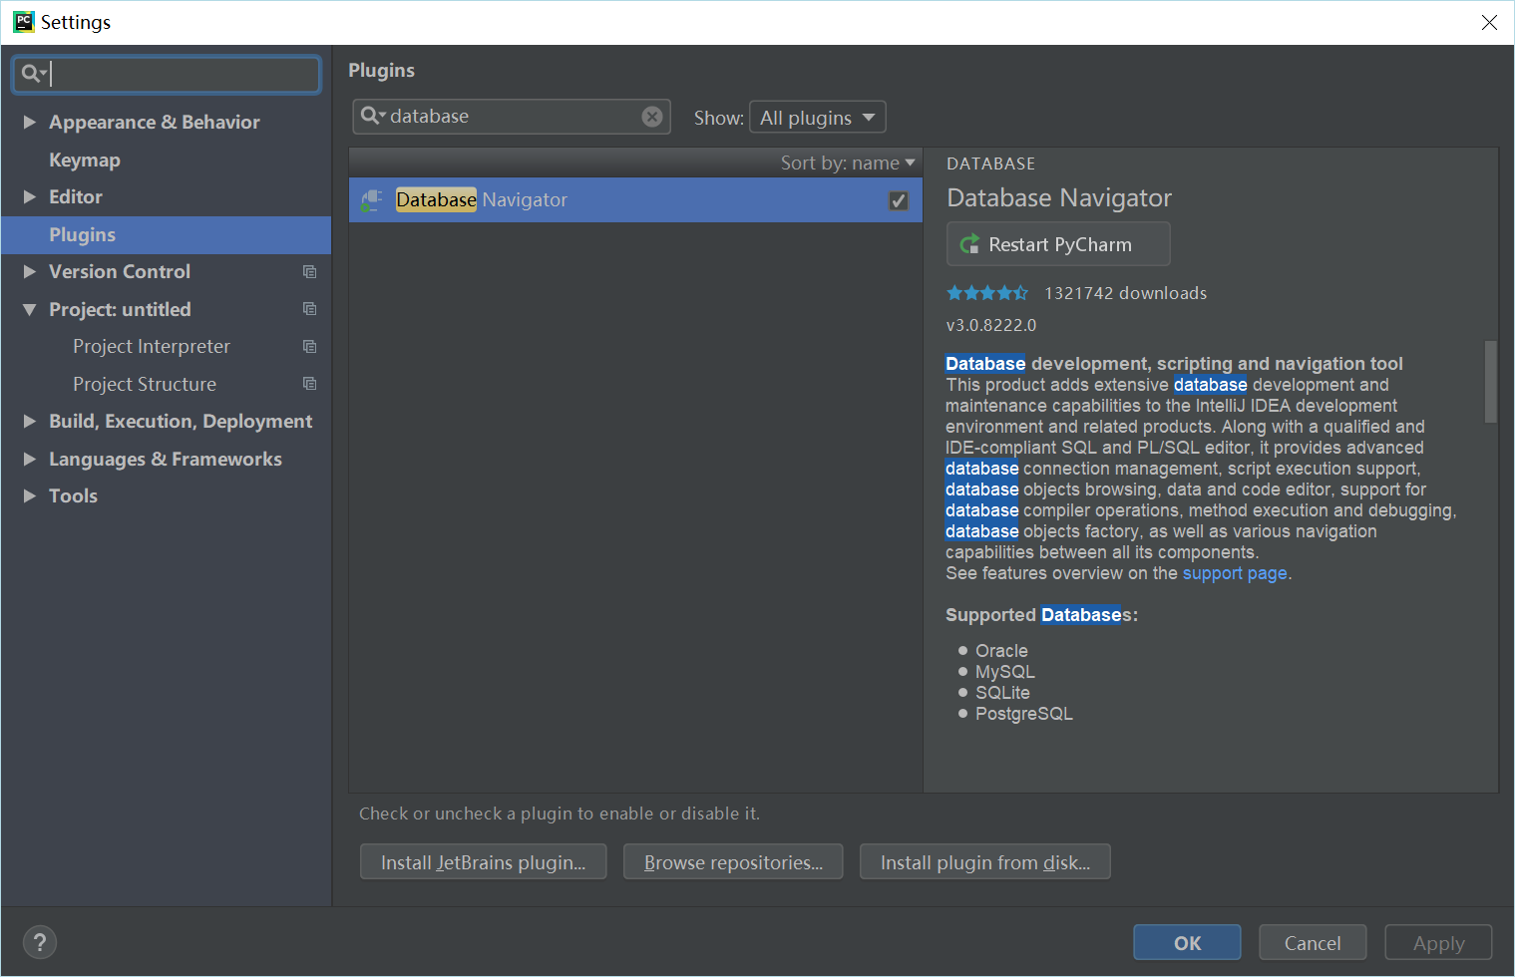This screenshot has height=977, width=1515.
Task: Open help via question mark icon
Action: coord(40,941)
